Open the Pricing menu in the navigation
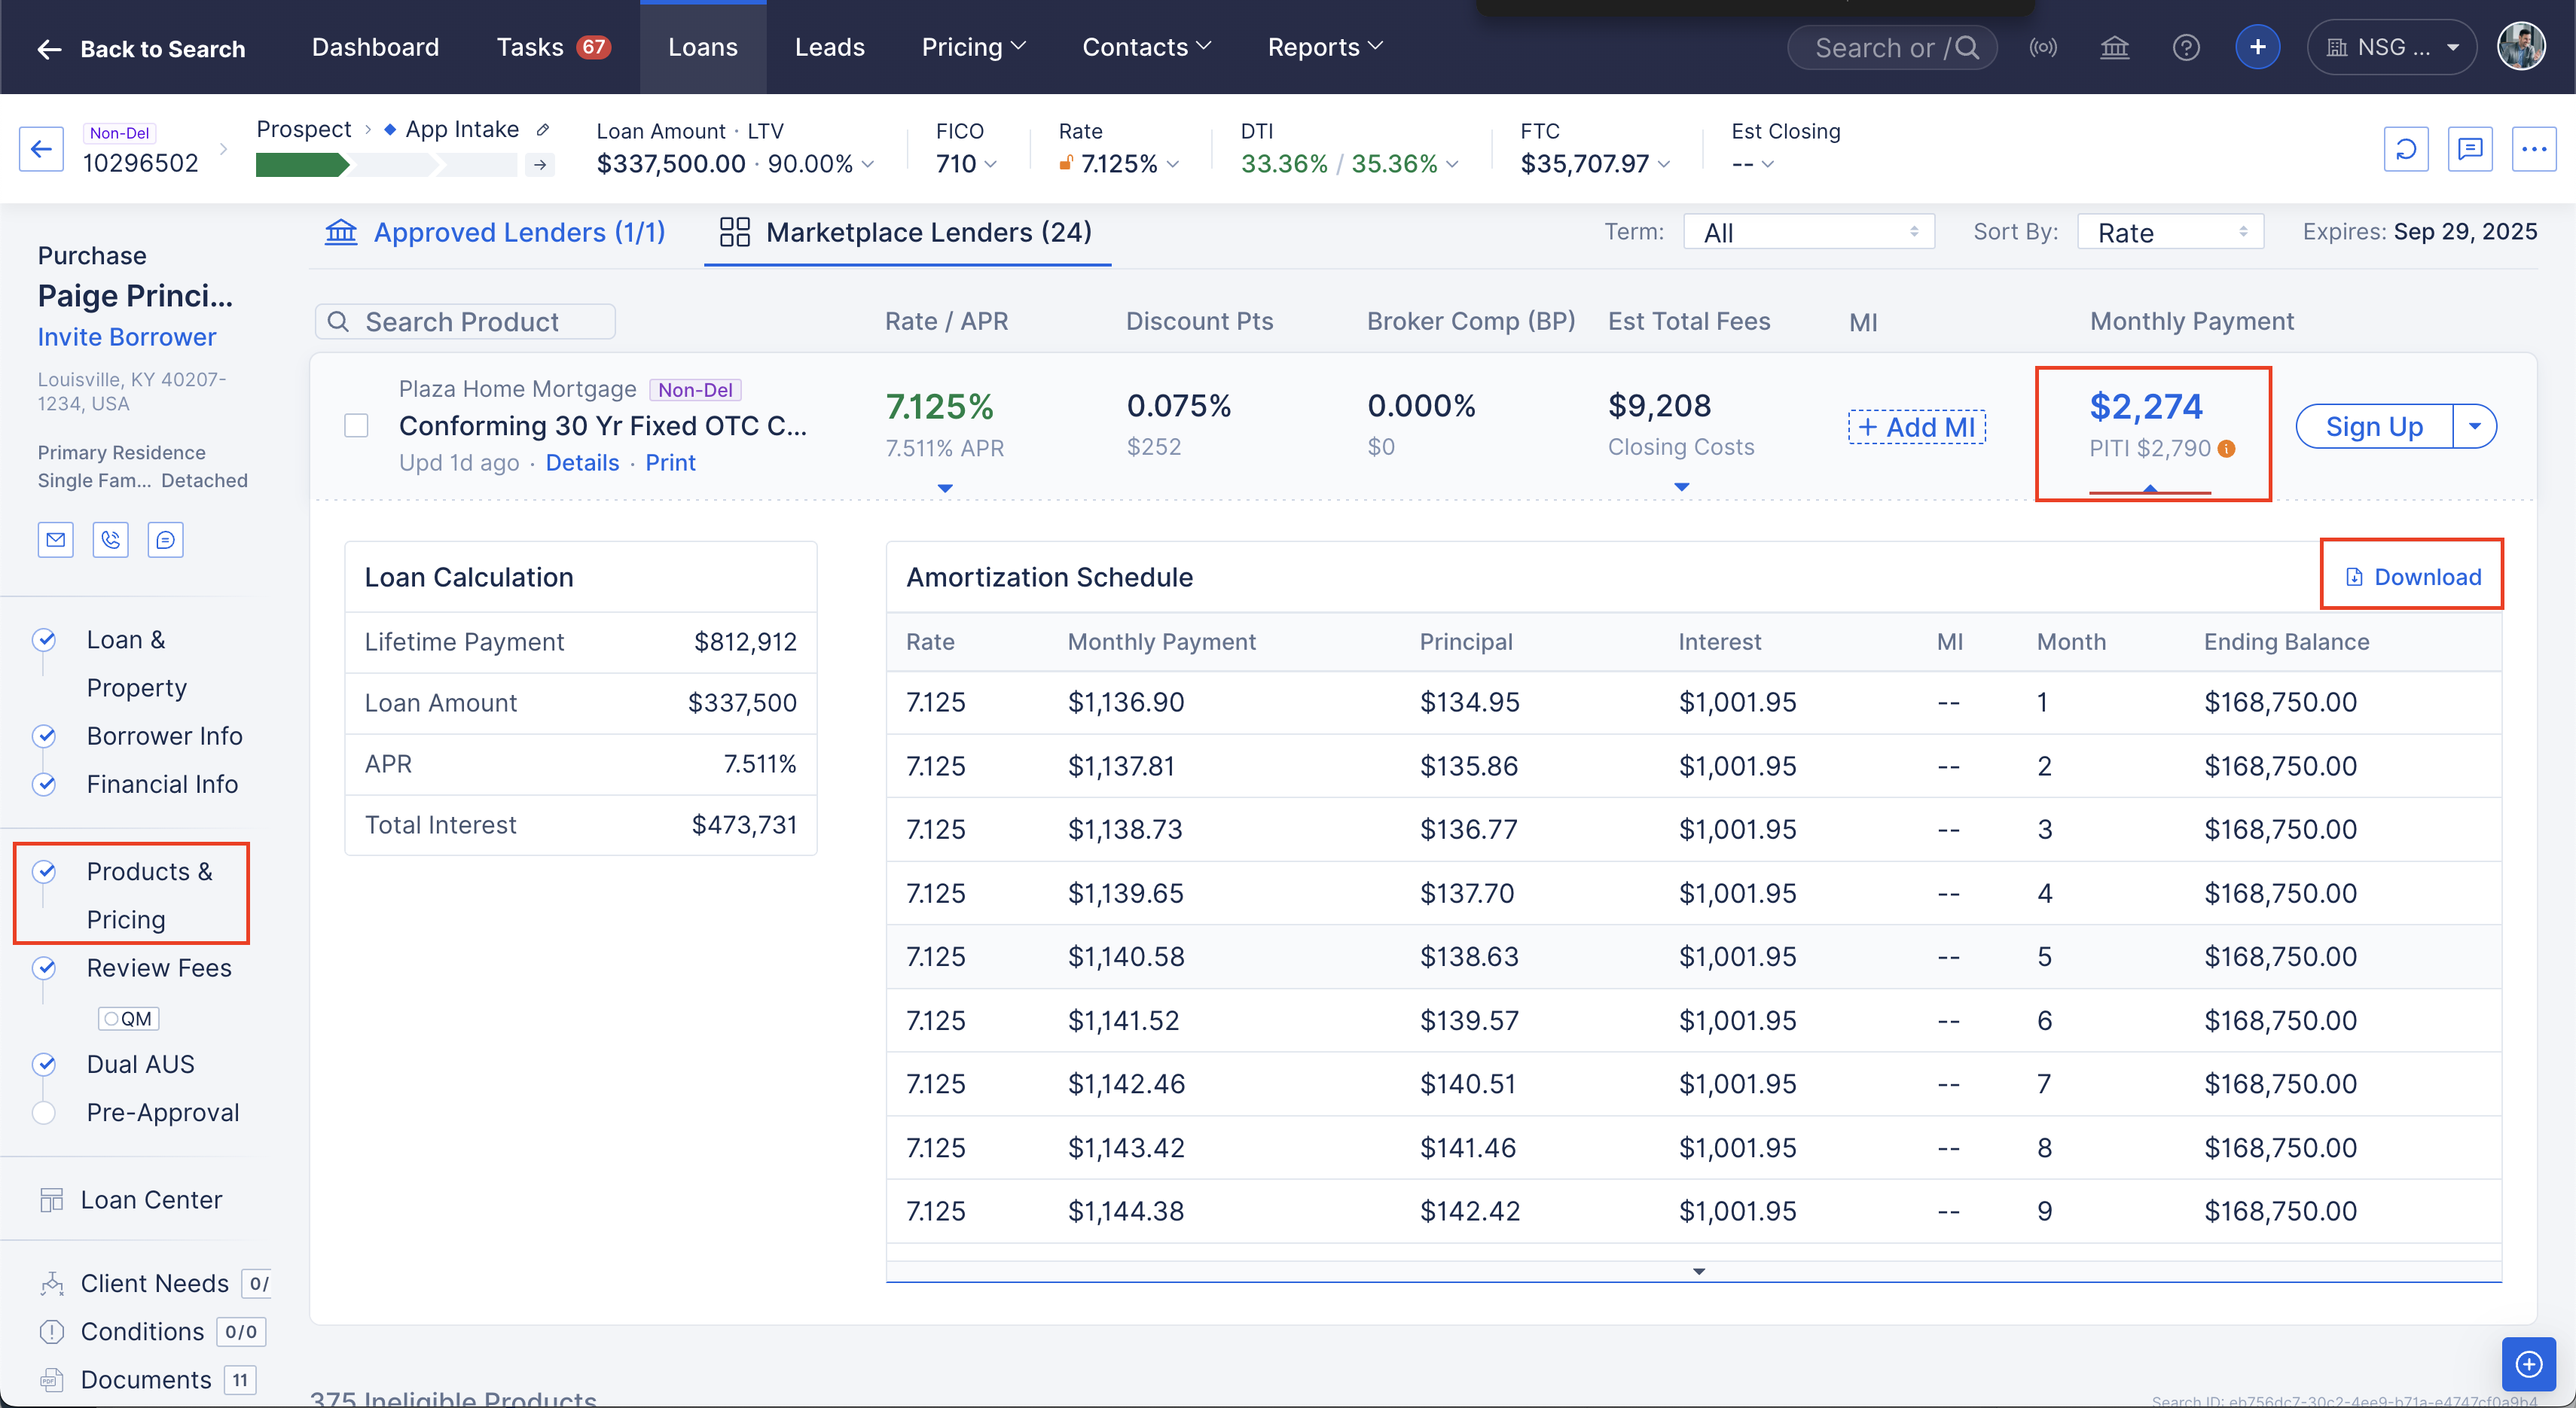The width and height of the screenshot is (2576, 1408). point(973,46)
